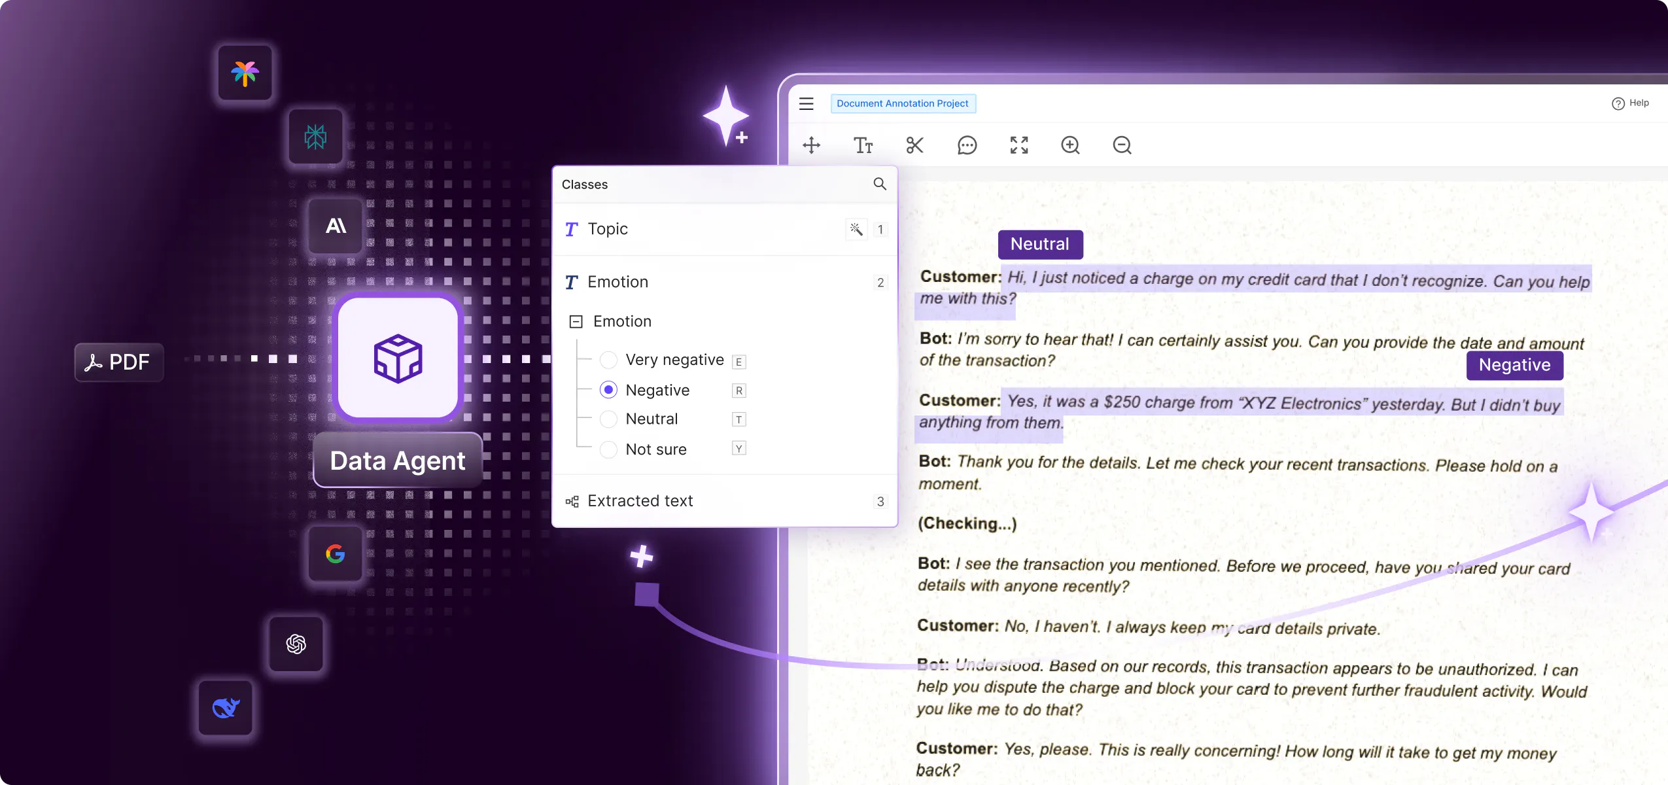Click the Neutral annotation tag on document
Image resolution: width=1668 pixels, height=785 pixels.
pyautogui.click(x=1039, y=244)
